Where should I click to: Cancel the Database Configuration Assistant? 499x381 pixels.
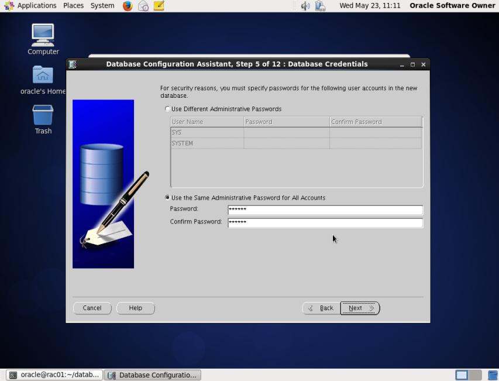(x=92, y=308)
